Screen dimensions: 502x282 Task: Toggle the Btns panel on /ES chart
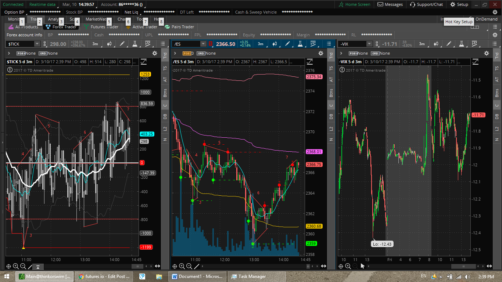point(331,93)
